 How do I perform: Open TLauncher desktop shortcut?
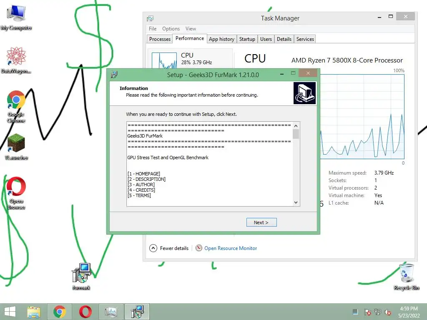click(x=16, y=147)
